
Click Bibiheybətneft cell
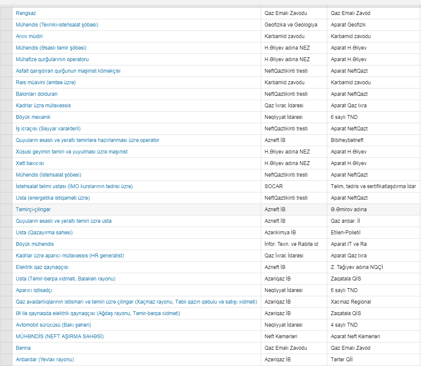pyautogui.click(x=374, y=140)
